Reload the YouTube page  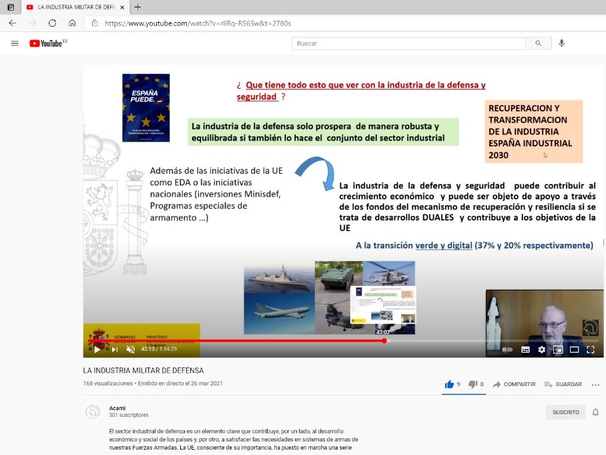(52, 23)
